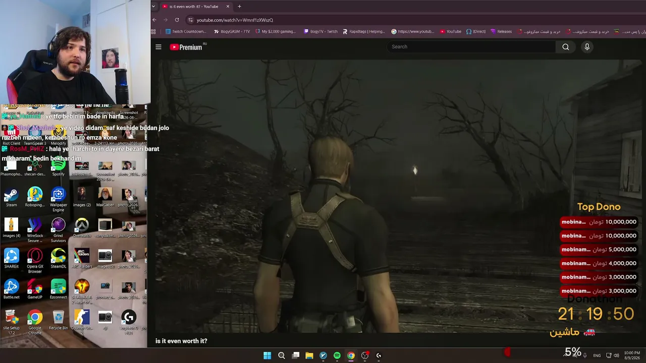This screenshot has width=646, height=363.
Task: Open the Logitech G HUB desktop shortcut
Action: point(129,322)
